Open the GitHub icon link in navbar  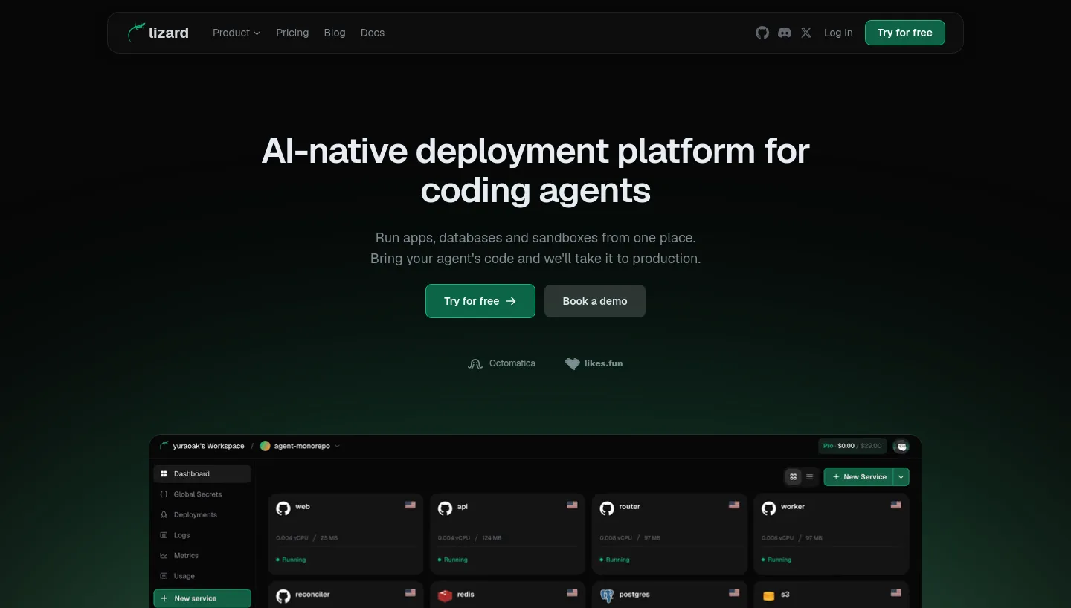point(762,33)
